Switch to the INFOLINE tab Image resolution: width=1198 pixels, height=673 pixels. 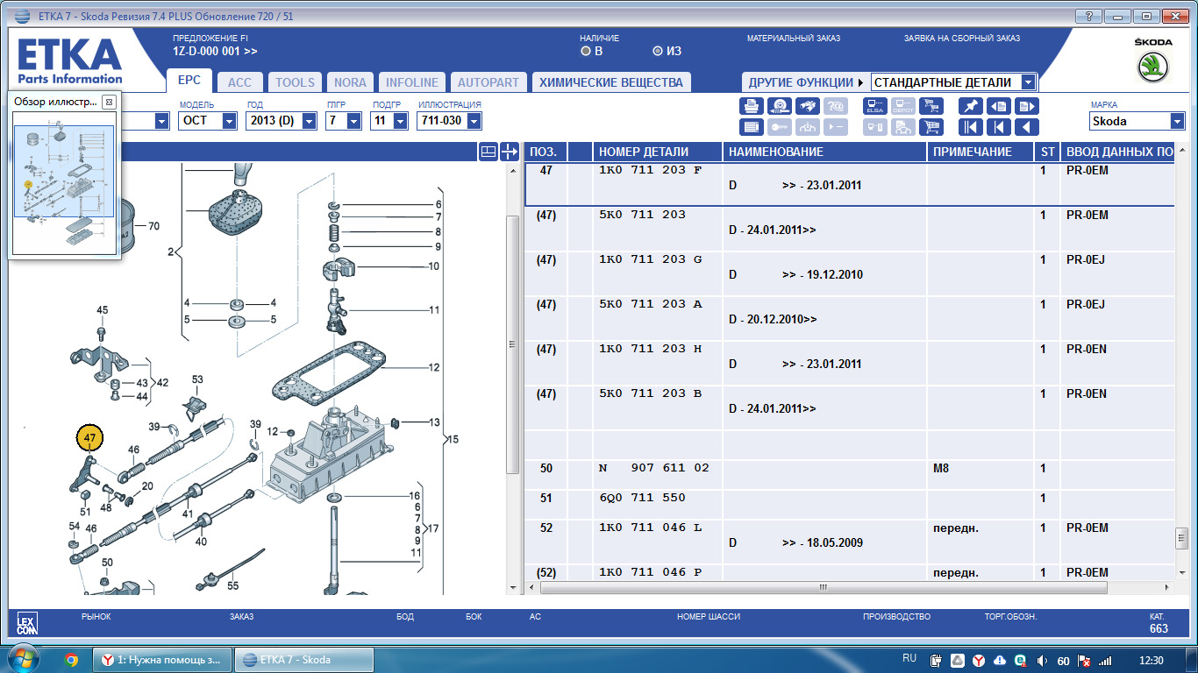click(x=412, y=82)
